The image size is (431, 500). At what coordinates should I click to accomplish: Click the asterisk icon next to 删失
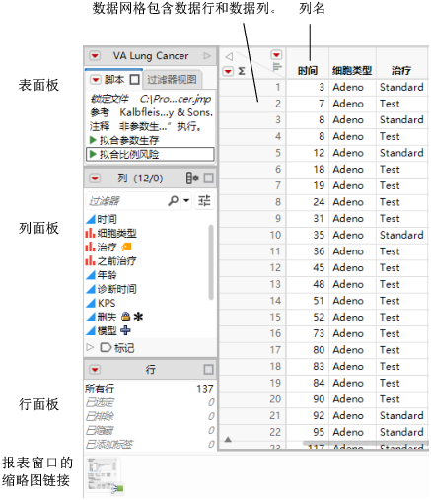[x=138, y=317]
